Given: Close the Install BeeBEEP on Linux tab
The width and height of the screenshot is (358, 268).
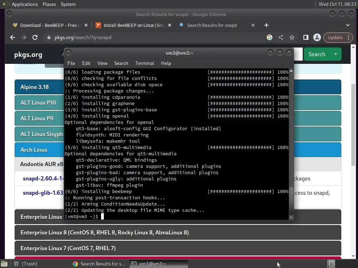Looking at the screenshot, I should (170, 25).
